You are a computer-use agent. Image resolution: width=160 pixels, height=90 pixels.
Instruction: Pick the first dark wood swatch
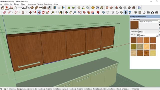tap(133, 40)
